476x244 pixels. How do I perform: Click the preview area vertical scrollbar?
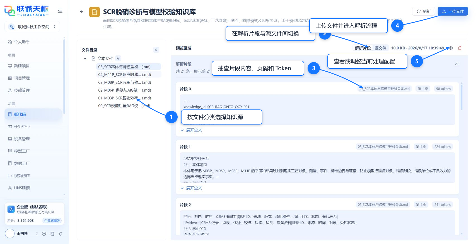coord(461,97)
